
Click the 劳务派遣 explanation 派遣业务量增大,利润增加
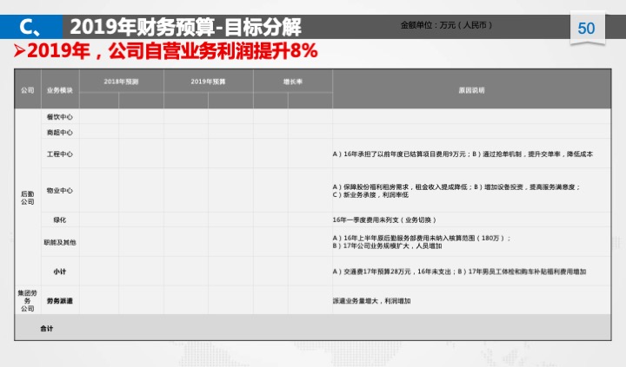pyautogui.click(x=372, y=301)
